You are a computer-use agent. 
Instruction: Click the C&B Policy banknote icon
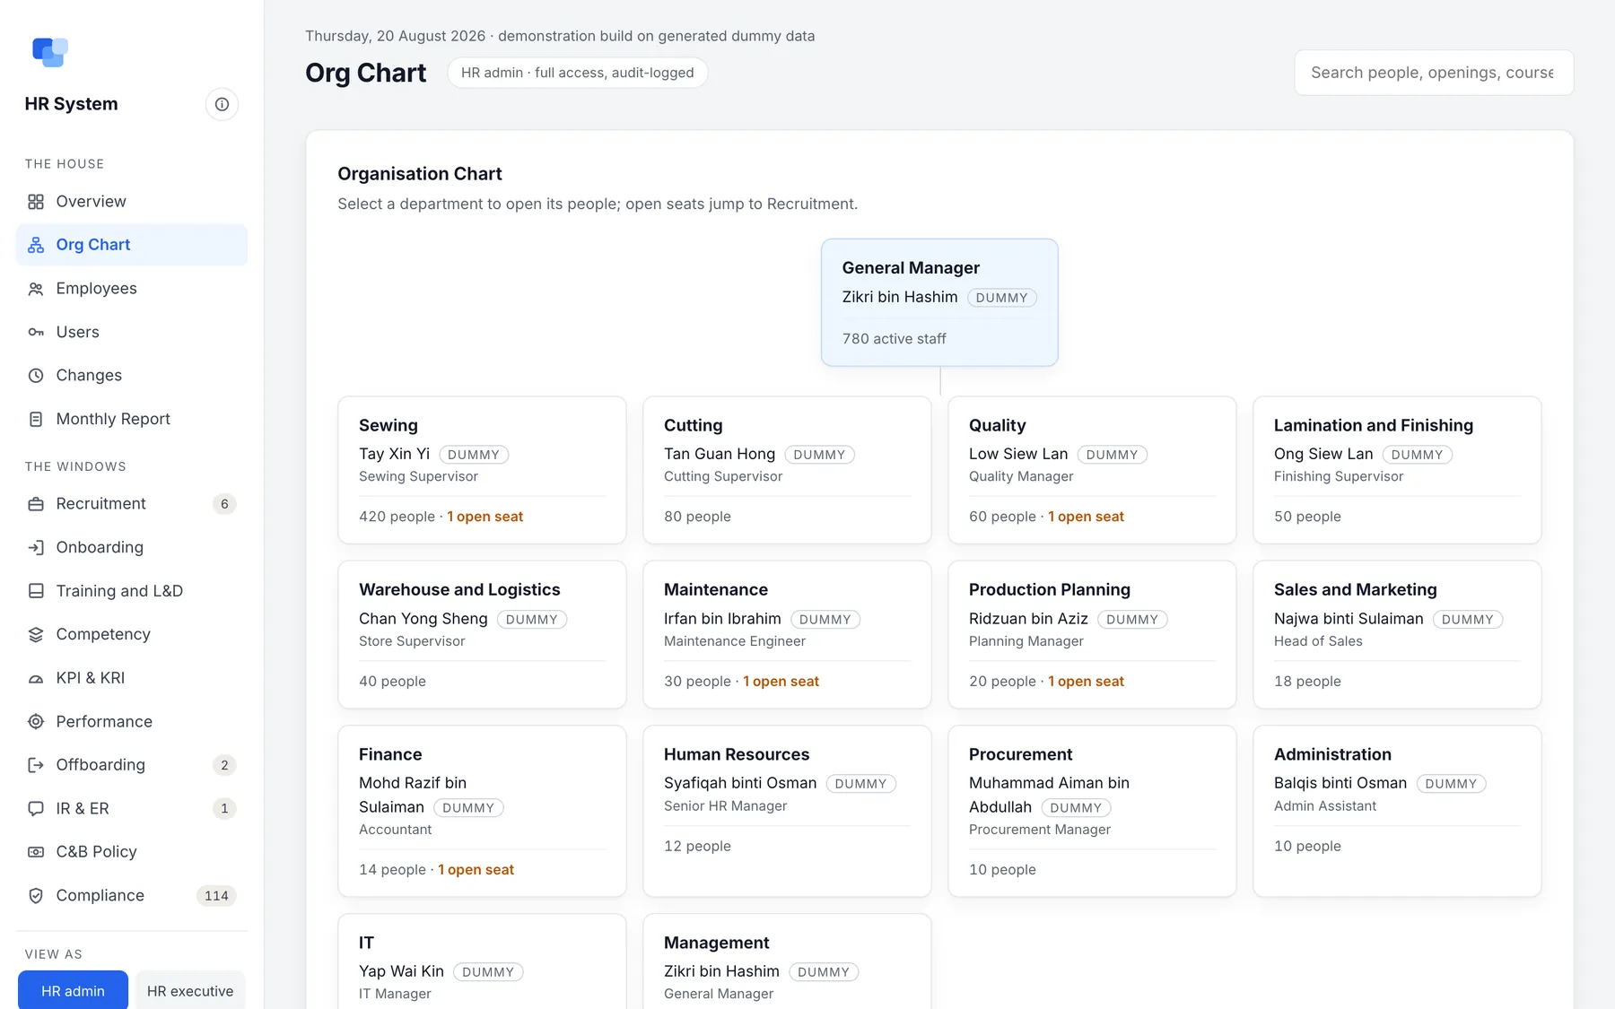click(x=36, y=852)
